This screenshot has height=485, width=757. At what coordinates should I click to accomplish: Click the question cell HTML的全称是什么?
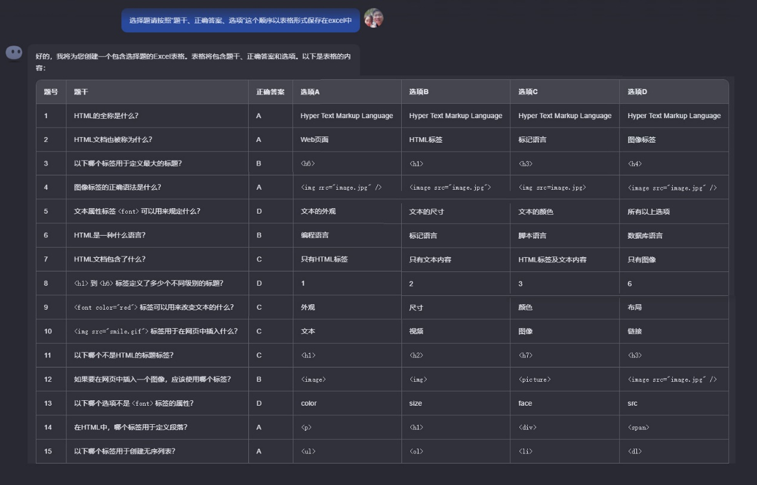pyautogui.click(x=106, y=116)
